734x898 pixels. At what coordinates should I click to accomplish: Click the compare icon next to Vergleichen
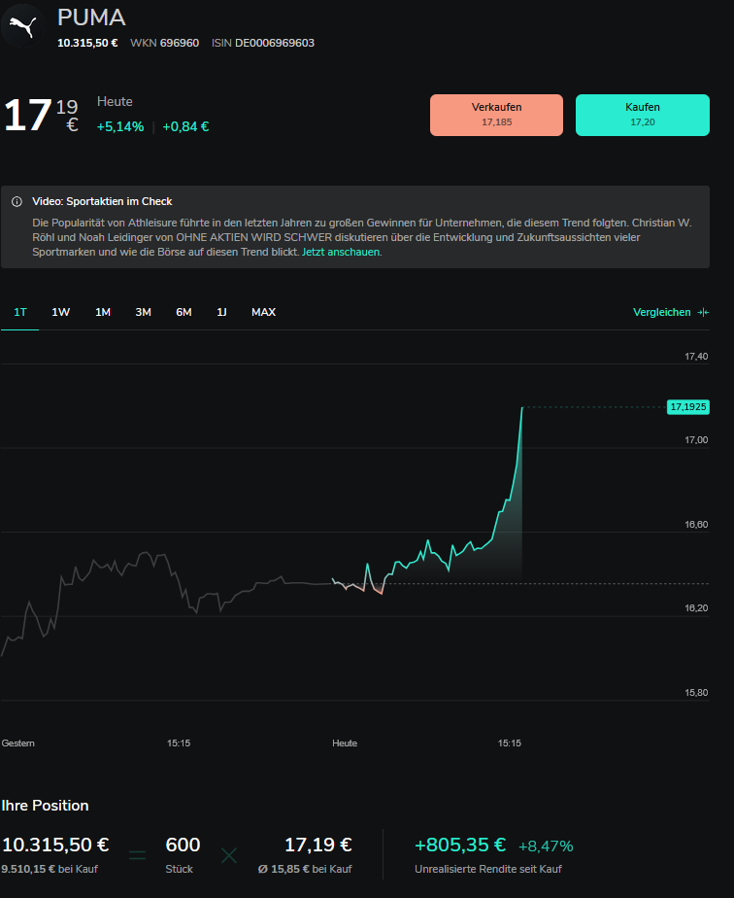703,313
